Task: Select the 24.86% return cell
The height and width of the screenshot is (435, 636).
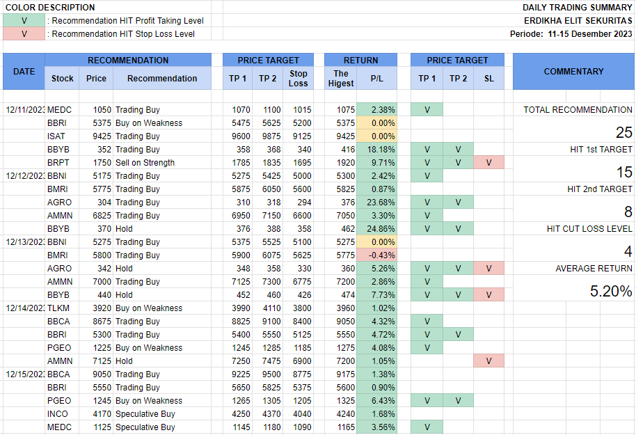Action: [376, 229]
